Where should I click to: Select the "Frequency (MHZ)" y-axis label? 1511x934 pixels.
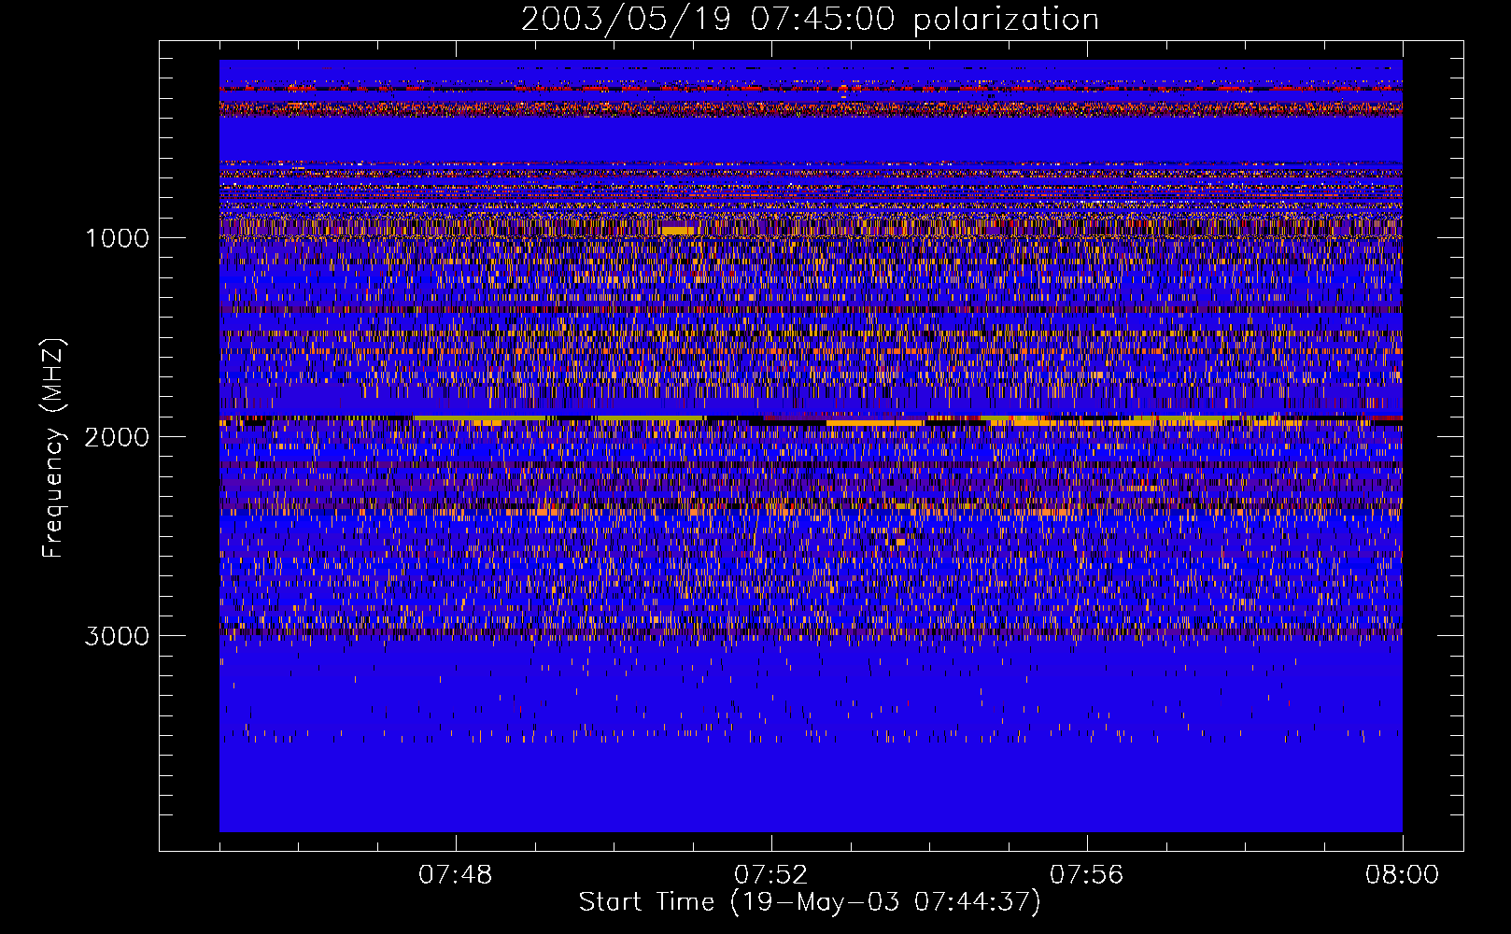coord(53,448)
